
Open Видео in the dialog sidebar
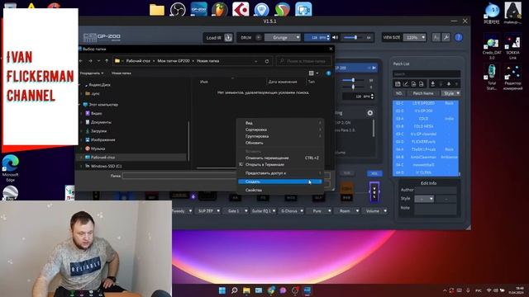[x=96, y=114]
